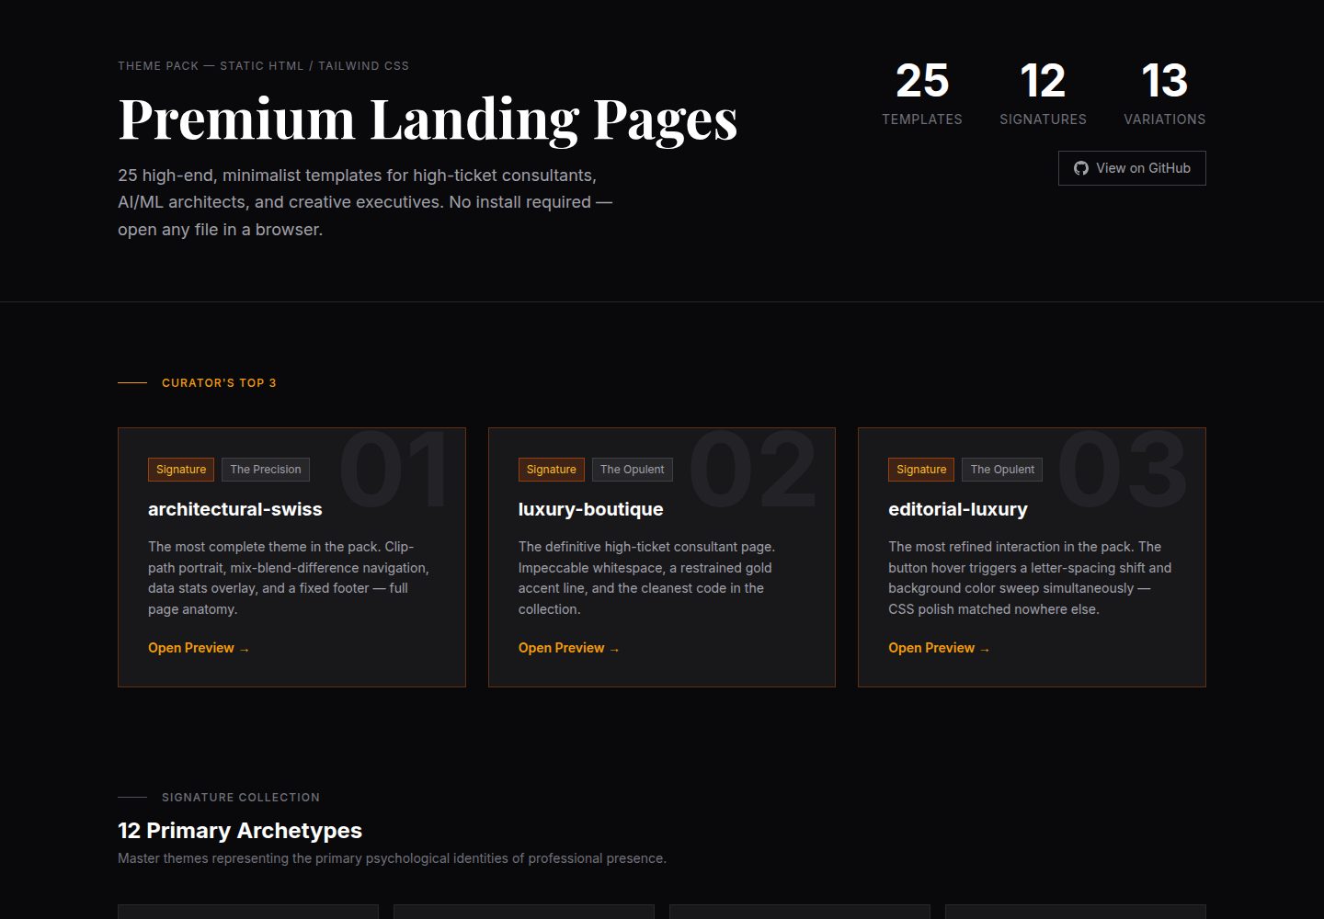The image size is (1324, 919).
Task: Click the luxury-boutique card title
Action: tap(591, 509)
